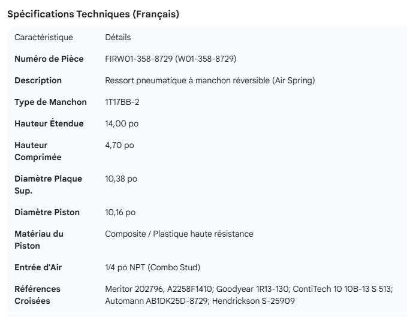The width and height of the screenshot is (407, 317).
Task: Click the Ressort pneumatique description text
Action: click(x=210, y=80)
